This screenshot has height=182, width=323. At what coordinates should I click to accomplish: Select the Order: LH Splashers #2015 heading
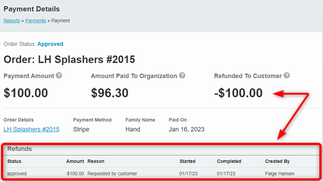tap(69, 60)
